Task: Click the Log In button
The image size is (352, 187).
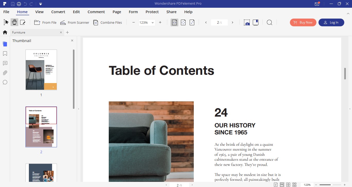Action: pyautogui.click(x=331, y=22)
